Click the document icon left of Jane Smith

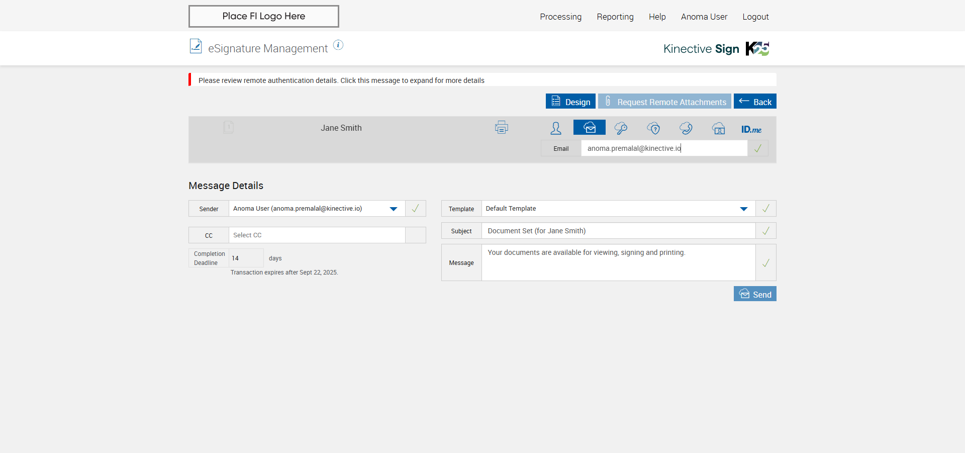point(228,127)
